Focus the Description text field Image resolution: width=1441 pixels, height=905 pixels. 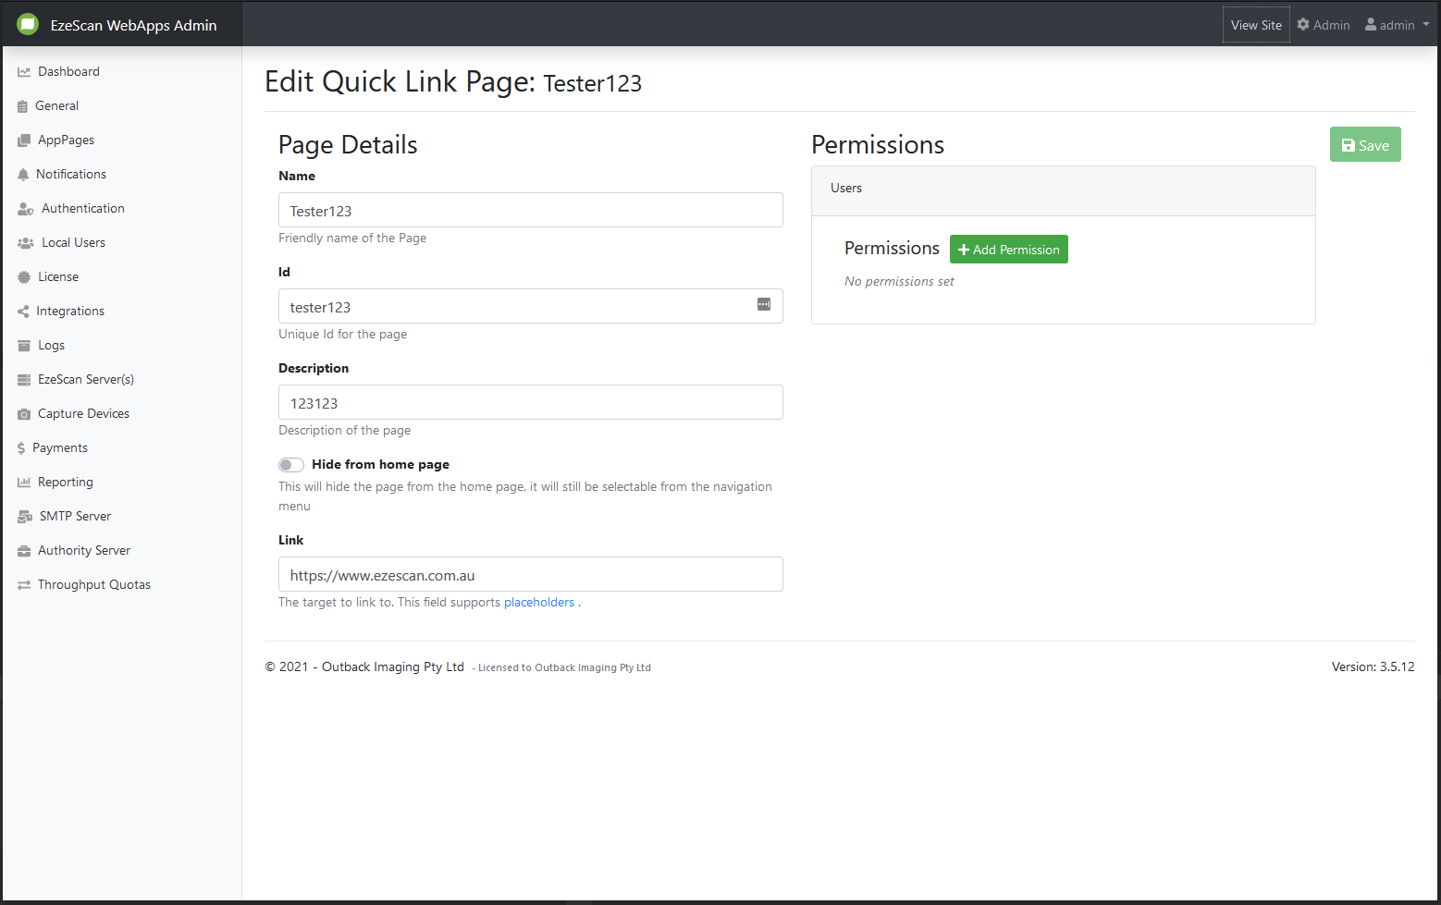click(530, 402)
